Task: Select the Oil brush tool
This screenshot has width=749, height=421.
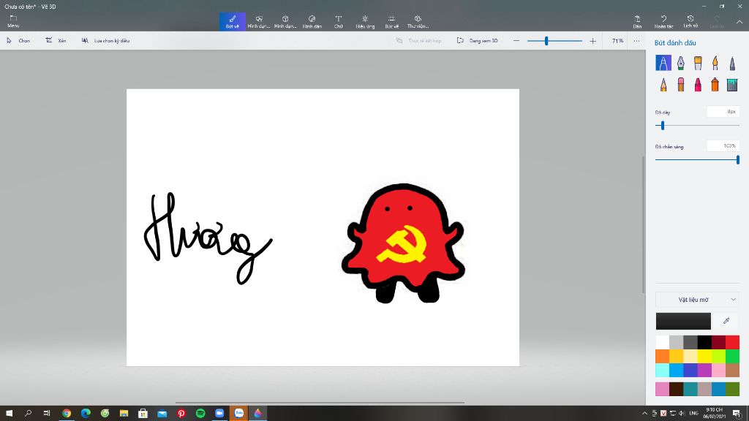Action: click(698, 63)
